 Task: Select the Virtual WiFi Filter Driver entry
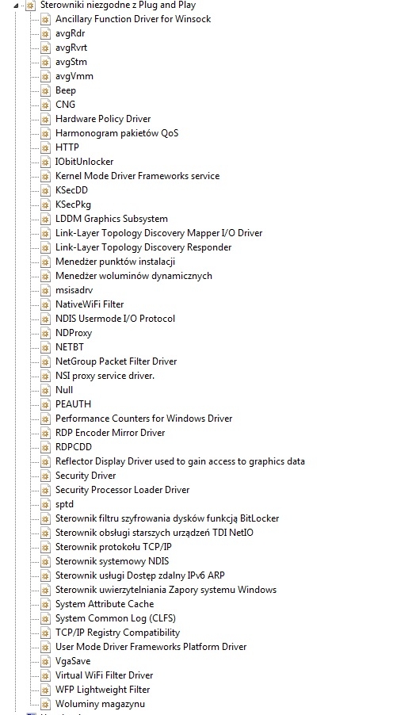pos(104,675)
